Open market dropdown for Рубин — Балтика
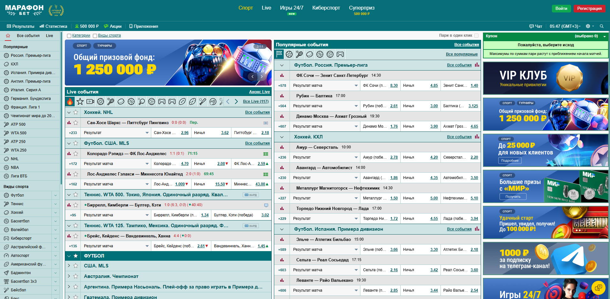The height and width of the screenshot is (299, 610). pyautogui.click(x=356, y=106)
